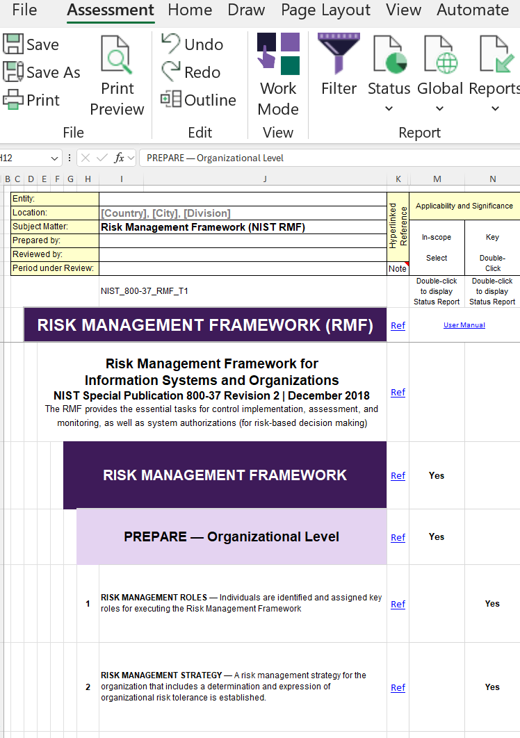Image resolution: width=520 pixels, height=738 pixels.
Task: Click the Undo arrow icon
Action: (x=171, y=44)
